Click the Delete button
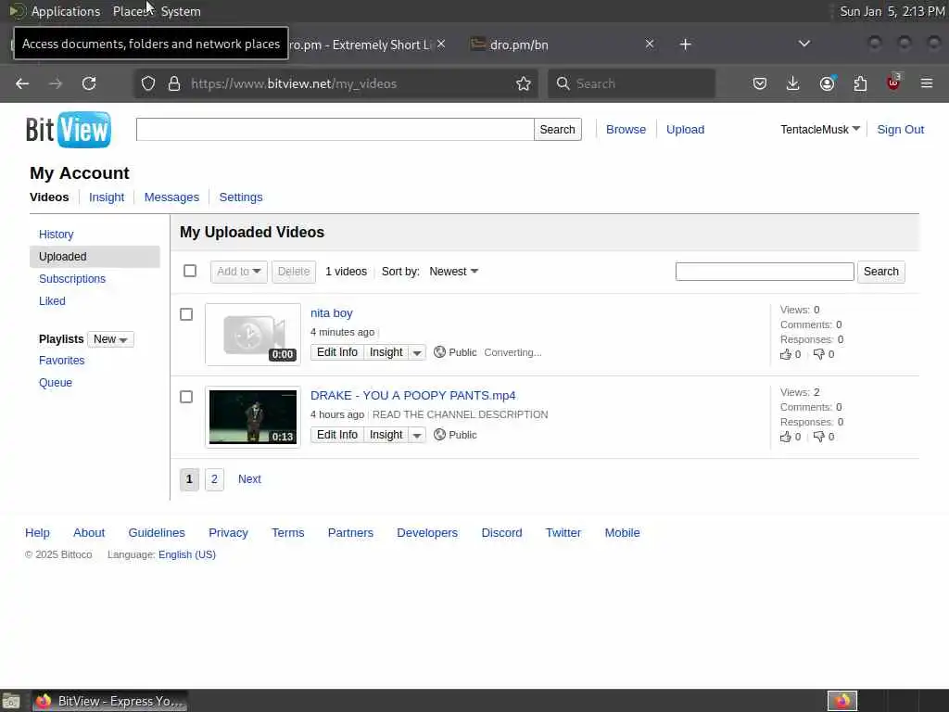Viewport: 949px width, 712px height. click(x=294, y=272)
